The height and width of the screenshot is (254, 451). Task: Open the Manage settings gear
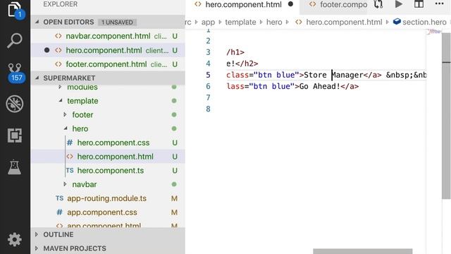click(14, 239)
